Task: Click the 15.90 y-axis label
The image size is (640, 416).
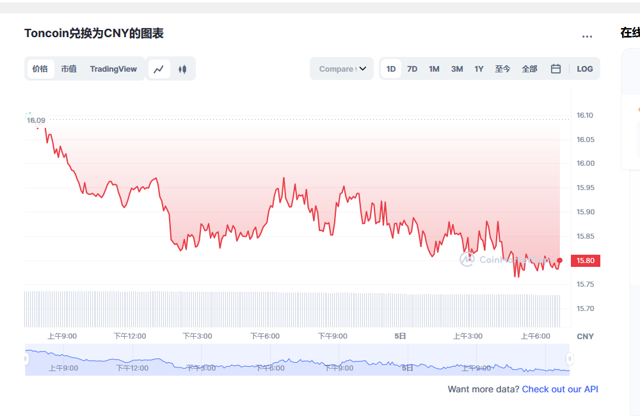Action: (x=586, y=212)
